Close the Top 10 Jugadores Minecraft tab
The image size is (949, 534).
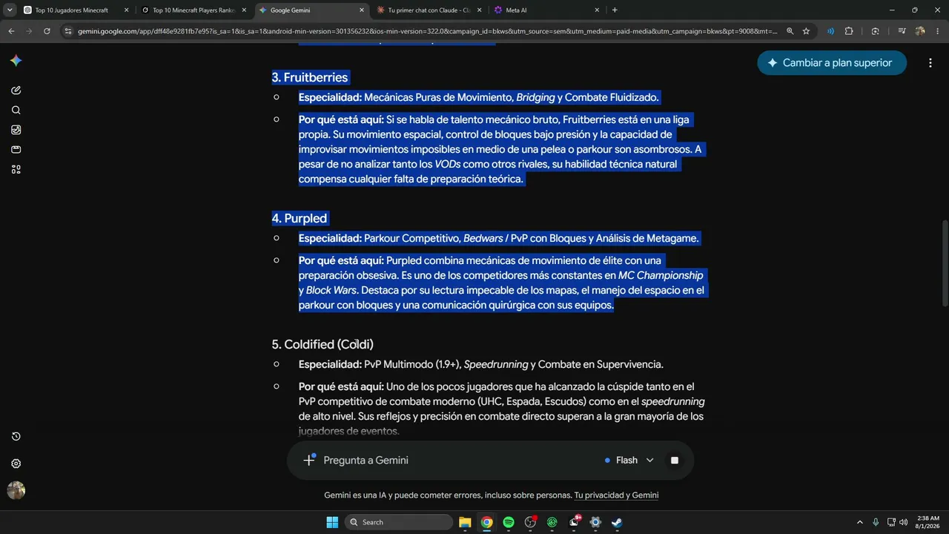[126, 10]
